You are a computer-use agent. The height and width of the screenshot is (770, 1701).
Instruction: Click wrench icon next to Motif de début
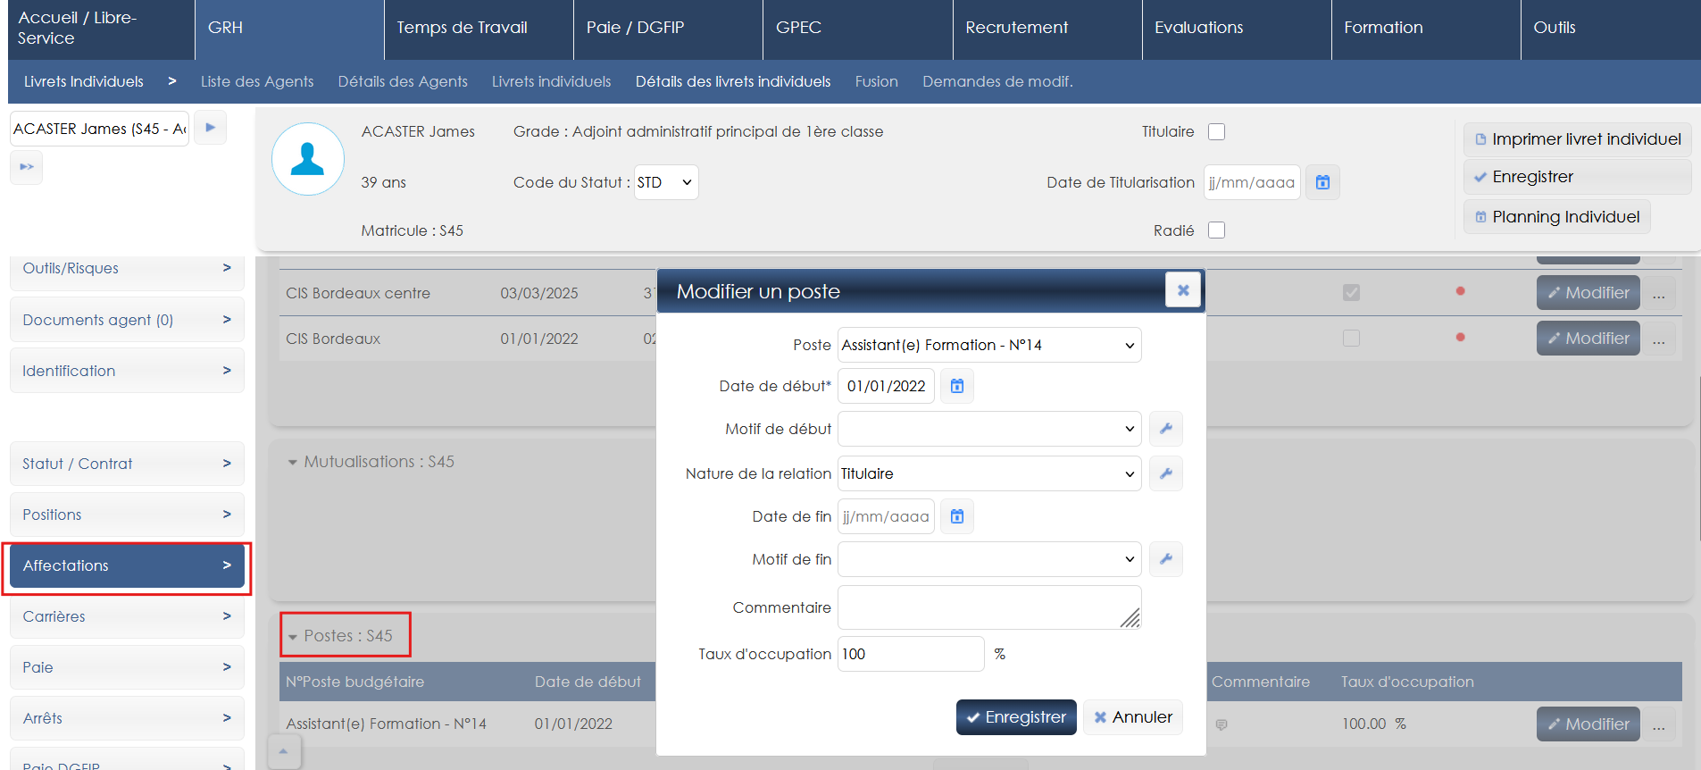1165,429
